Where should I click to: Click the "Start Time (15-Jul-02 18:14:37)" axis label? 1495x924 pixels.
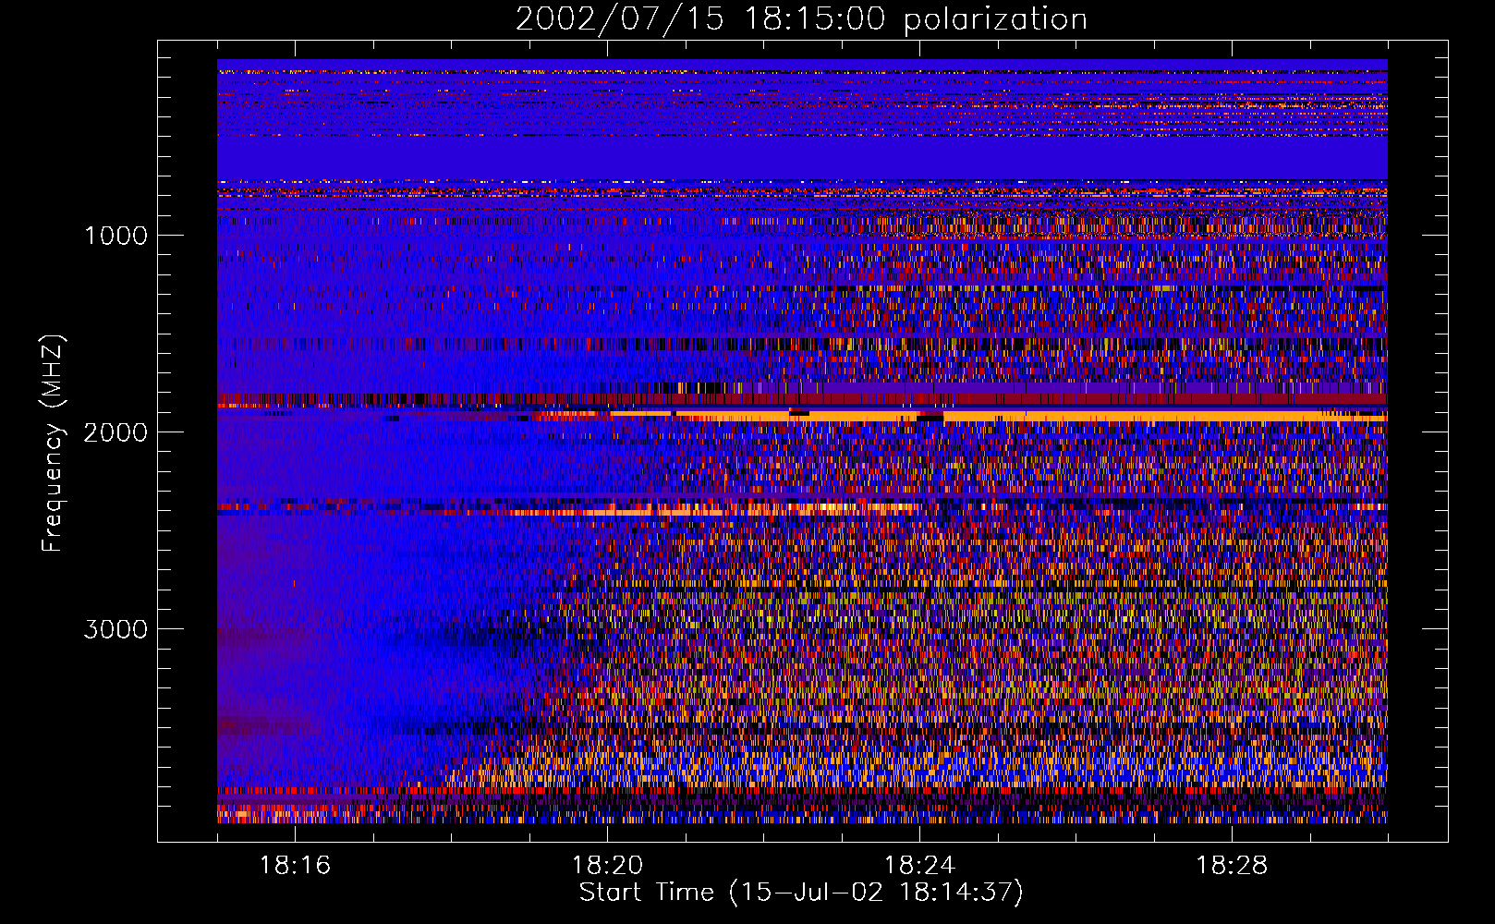coord(801,893)
